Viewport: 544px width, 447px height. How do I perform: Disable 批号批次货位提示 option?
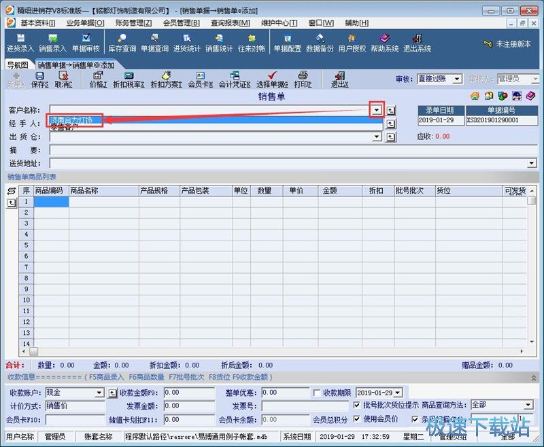tap(356, 404)
